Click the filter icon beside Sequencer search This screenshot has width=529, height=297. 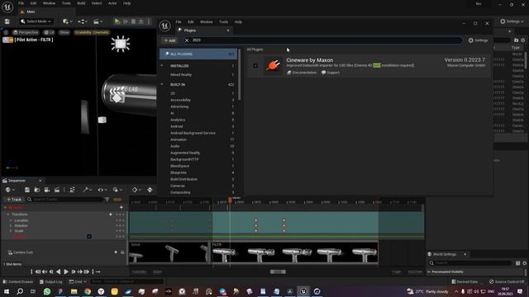coord(107,200)
